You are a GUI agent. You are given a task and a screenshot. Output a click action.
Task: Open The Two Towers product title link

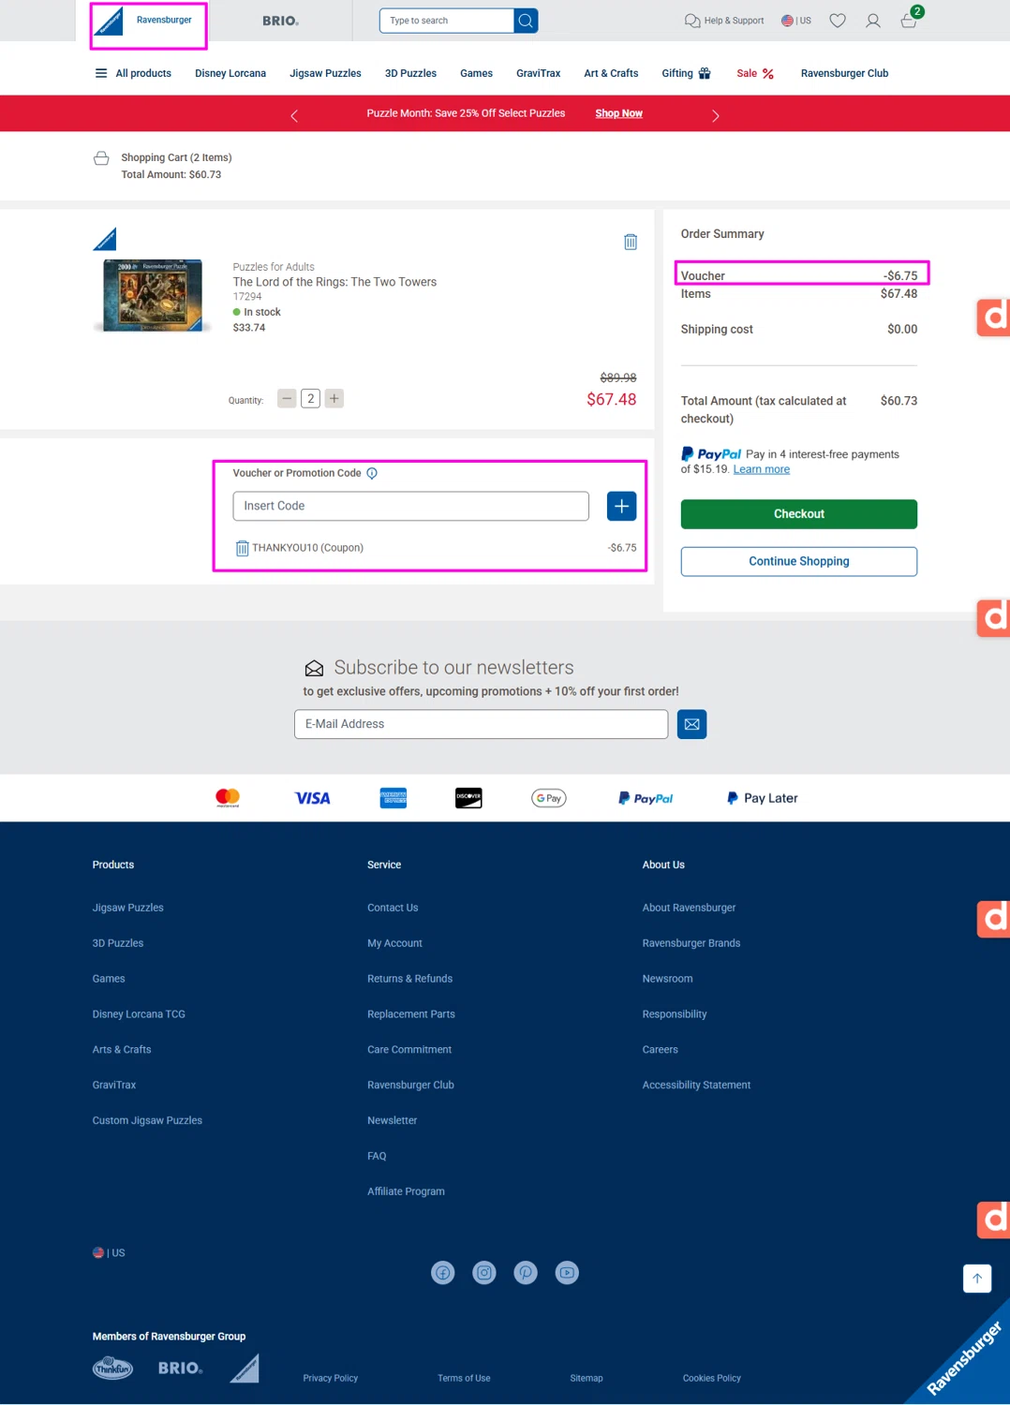pos(334,282)
